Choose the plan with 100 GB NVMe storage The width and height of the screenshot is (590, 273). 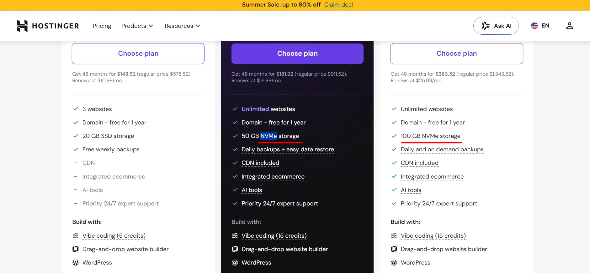(x=456, y=53)
